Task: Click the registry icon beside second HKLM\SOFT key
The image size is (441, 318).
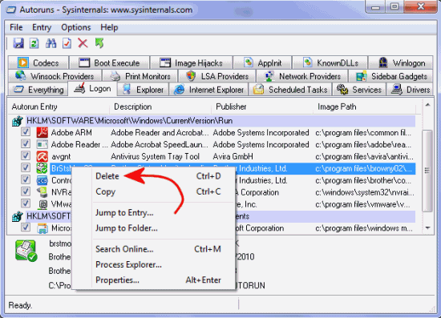Action: click(x=18, y=216)
